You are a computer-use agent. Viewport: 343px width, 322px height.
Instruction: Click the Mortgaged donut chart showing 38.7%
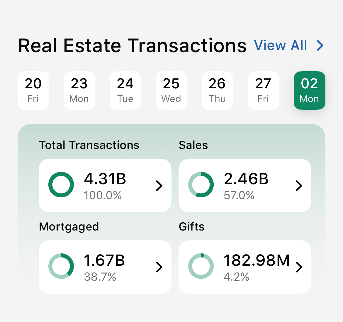pos(61,266)
